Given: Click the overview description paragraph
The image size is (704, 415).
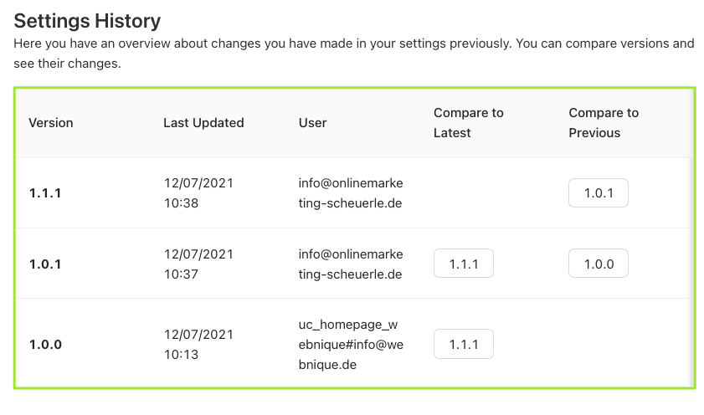Looking at the screenshot, I should (x=353, y=53).
